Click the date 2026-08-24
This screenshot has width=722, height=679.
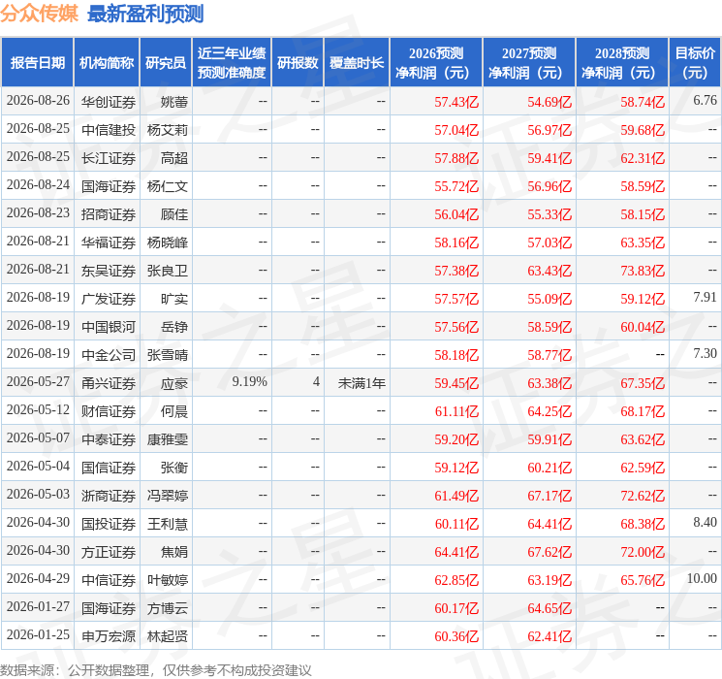point(38,185)
